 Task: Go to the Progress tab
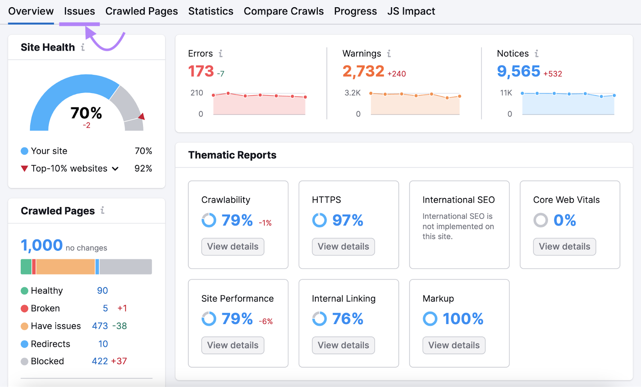coord(355,11)
